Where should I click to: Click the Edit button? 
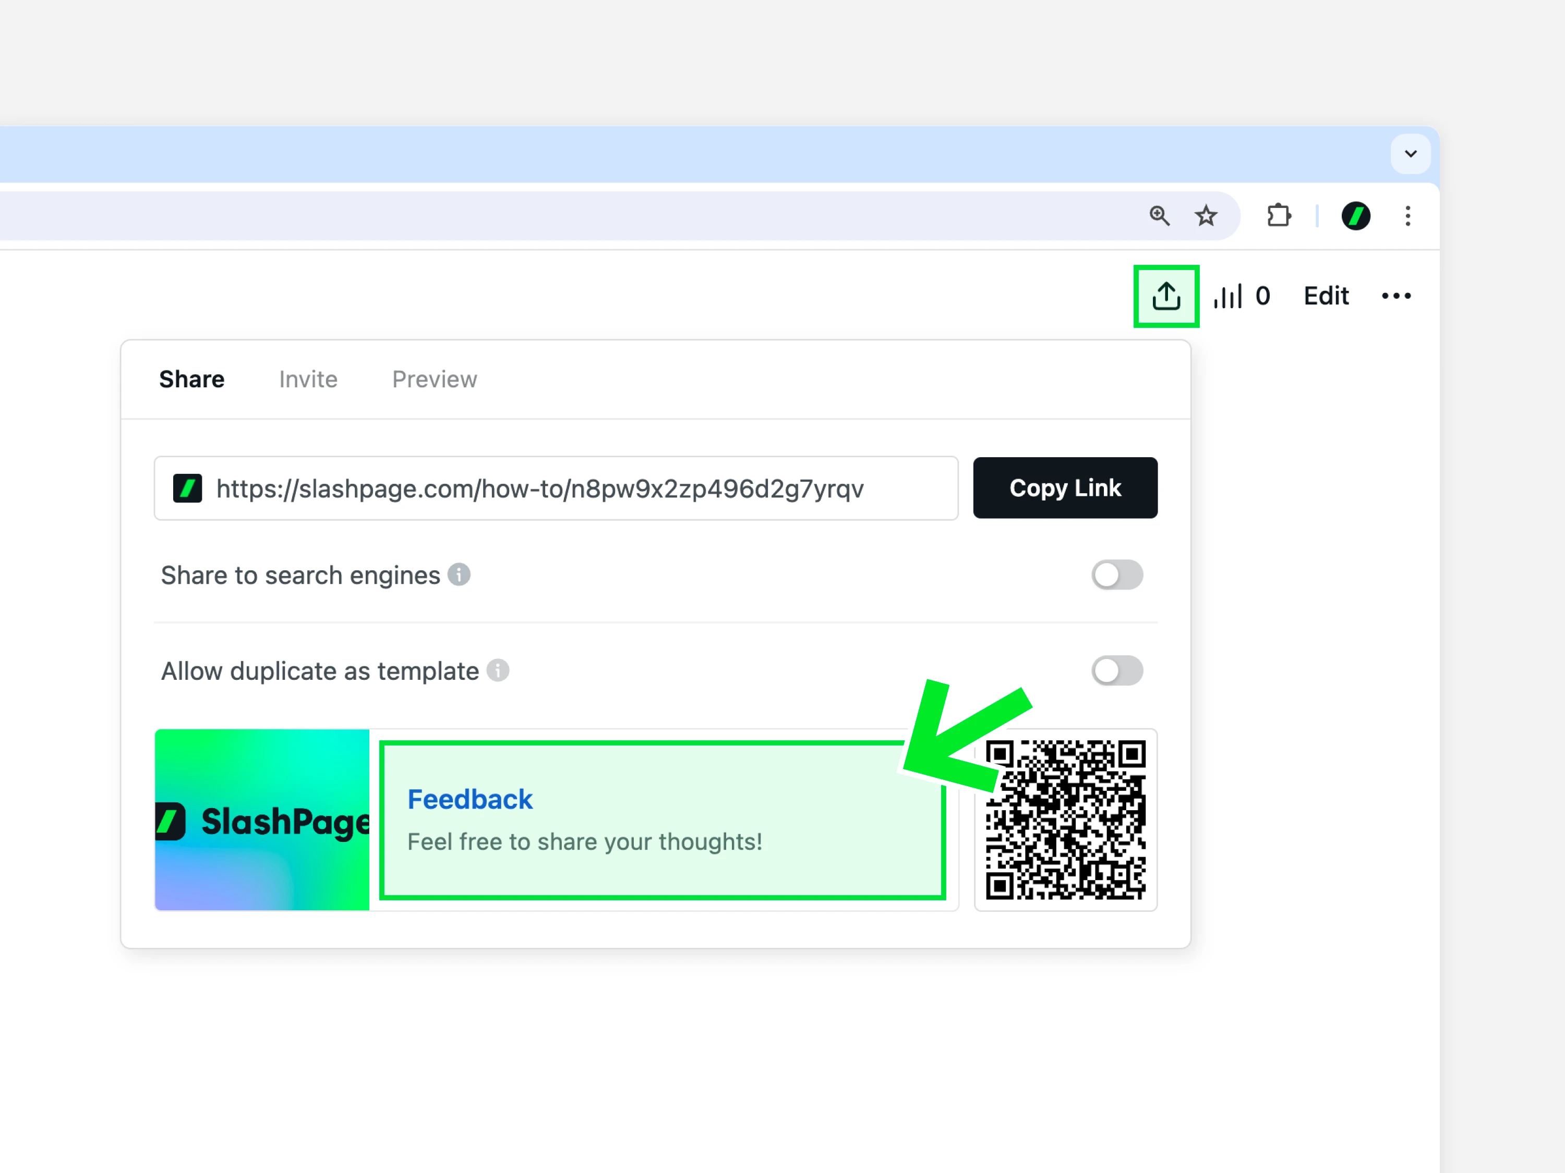point(1326,296)
